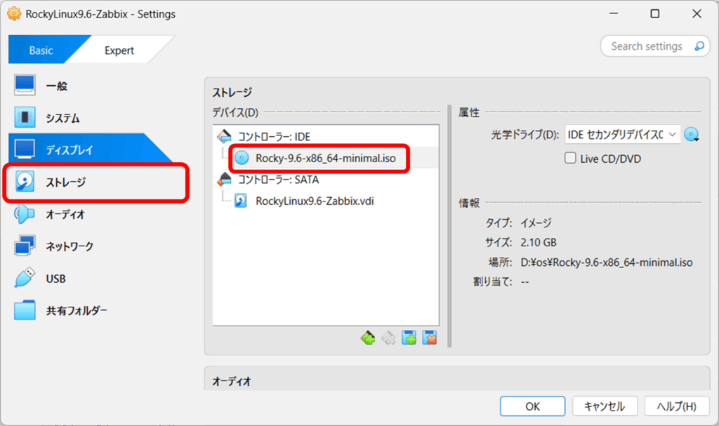Maximize the Settings window
This screenshot has width=719, height=426.
pos(655,14)
